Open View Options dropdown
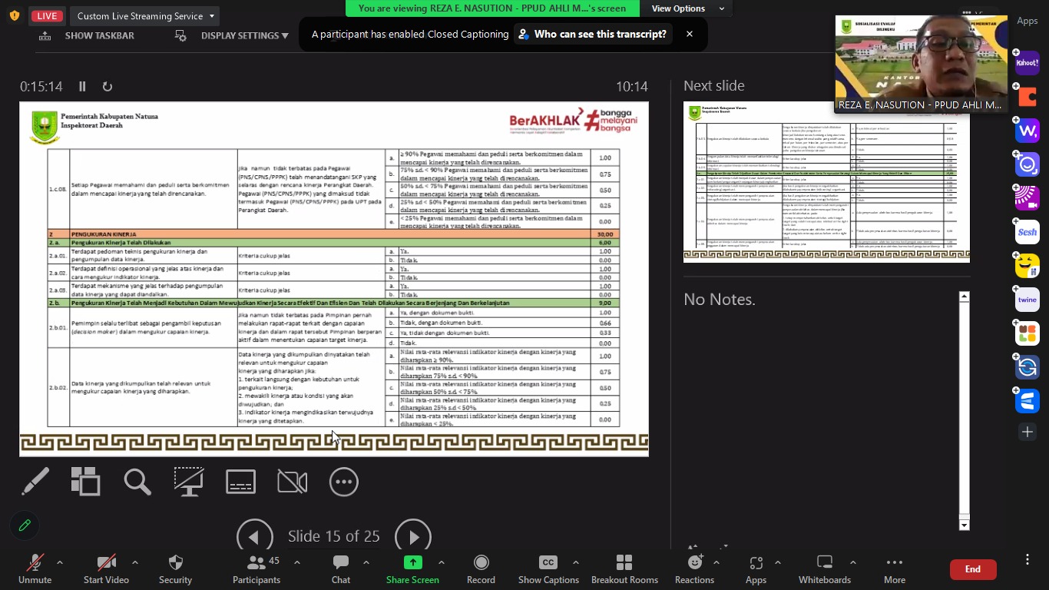This screenshot has height=590, width=1049. click(687, 8)
